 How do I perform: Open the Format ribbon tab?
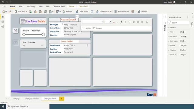72,6
